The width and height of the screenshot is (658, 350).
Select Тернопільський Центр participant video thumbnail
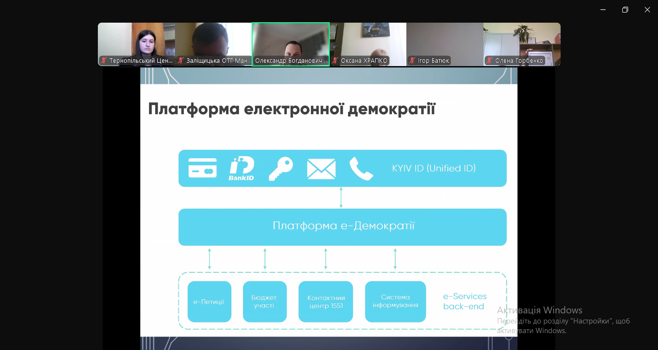tap(136, 44)
